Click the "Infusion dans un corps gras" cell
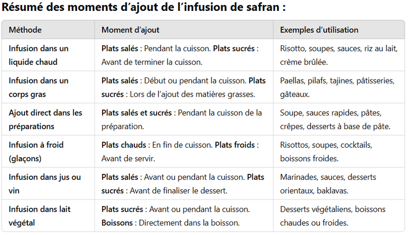Screen dimensions: 409x235 pos(38,87)
